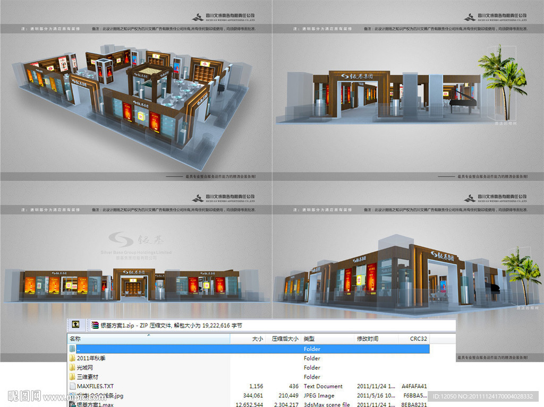Click the address bar showing 银基方案1.zip

pyautogui.click(x=271, y=325)
